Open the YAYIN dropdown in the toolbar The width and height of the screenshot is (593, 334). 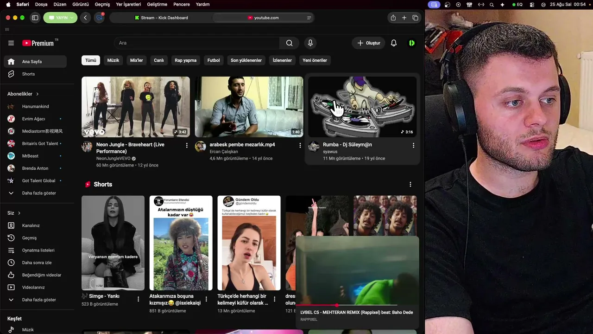(60, 18)
